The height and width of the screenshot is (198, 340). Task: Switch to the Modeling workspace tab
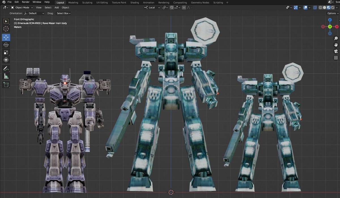click(x=73, y=3)
